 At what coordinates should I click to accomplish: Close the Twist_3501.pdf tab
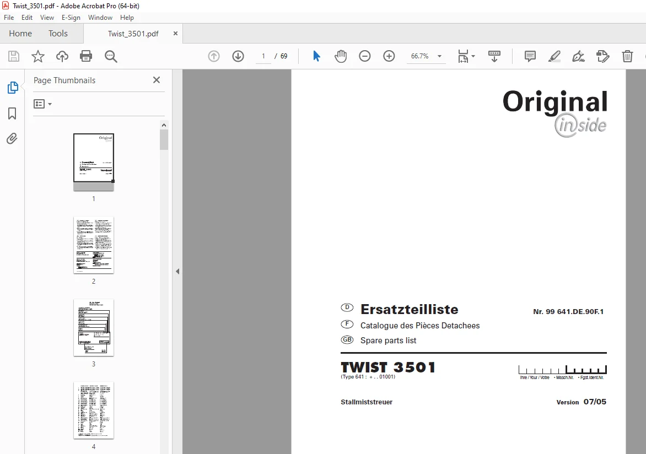pos(175,34)
